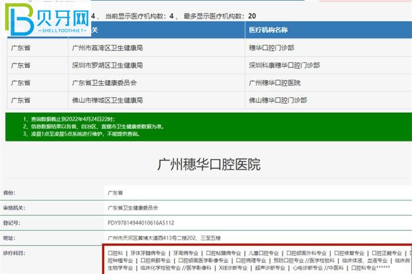
Task: Open 穗华口腔门诊部 in the 荔湾区 row
Action: [271, 48]
